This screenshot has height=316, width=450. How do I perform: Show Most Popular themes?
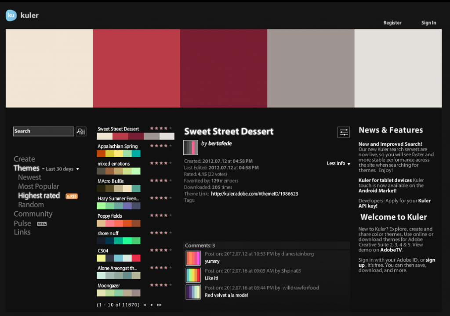(x=39, y=187)
